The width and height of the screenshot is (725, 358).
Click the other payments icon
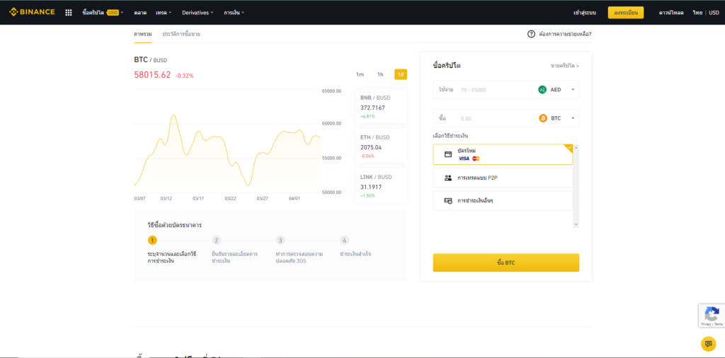pos(447,201)
